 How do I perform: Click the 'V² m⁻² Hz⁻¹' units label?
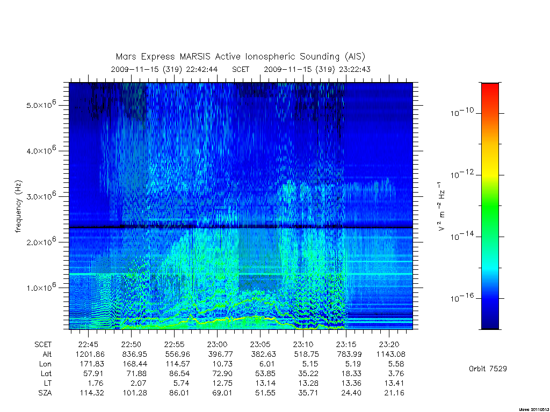pos(441,207)
